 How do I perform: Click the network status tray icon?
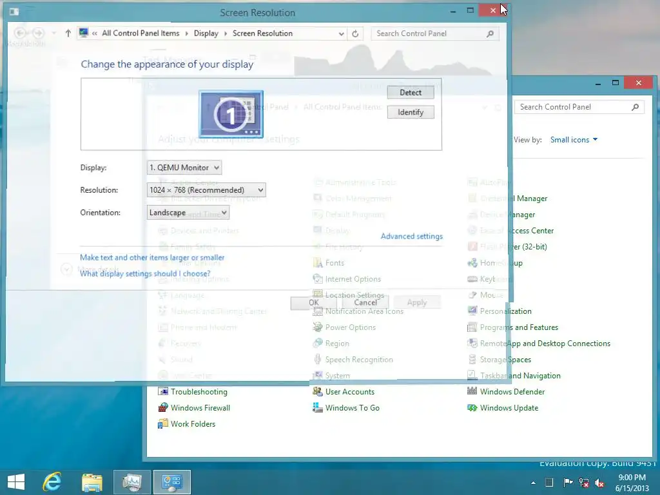(584, 482)
